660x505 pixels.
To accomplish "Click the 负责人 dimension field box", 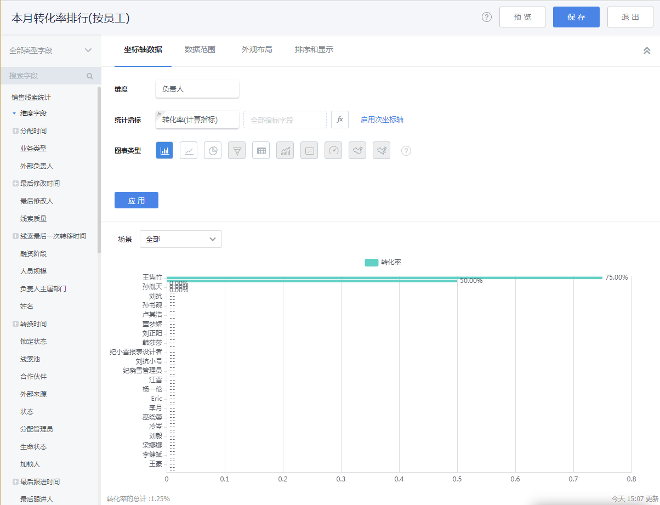I will [x=197, y=89].
